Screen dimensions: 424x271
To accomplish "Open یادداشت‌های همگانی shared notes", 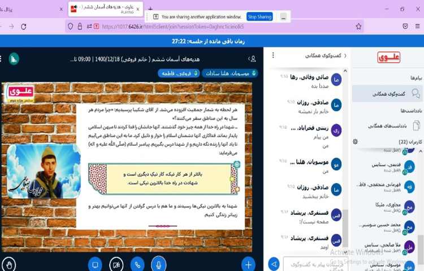I will (x=387, y=126).
